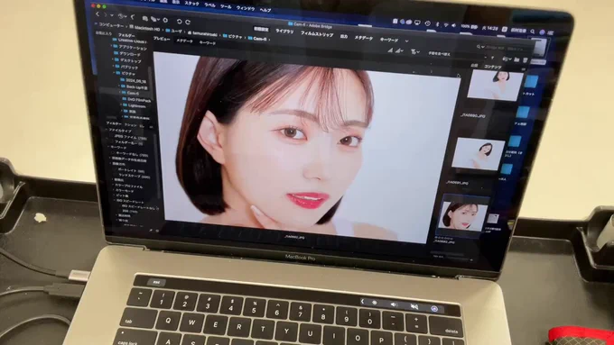Open recent files clock icon dropdown
Screen dimensions: 614x345
(122, 16)
